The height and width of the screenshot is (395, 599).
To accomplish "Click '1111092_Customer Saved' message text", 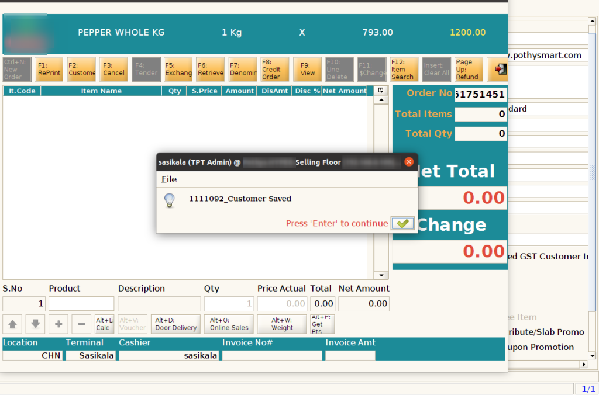I will pyautogui.click(x=240, y=199).
